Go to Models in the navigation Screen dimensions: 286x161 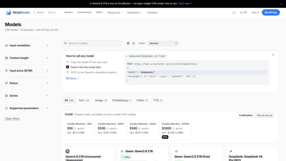click(69, 12)
